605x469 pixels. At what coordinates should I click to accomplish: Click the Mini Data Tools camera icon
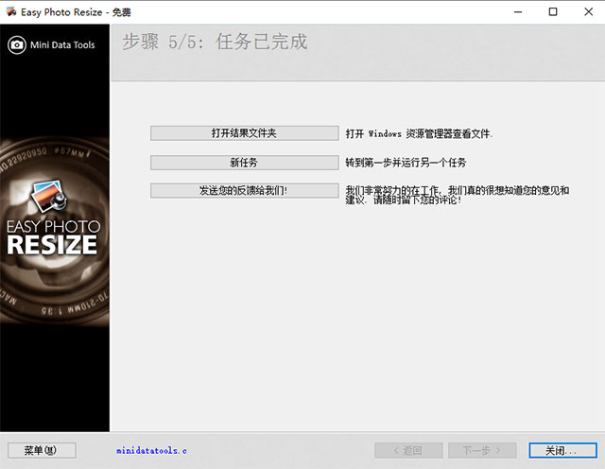tap(17, 44)
